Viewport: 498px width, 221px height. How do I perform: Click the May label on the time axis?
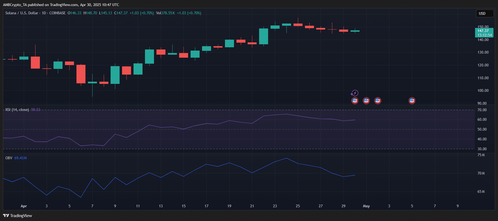pos(366,206)
